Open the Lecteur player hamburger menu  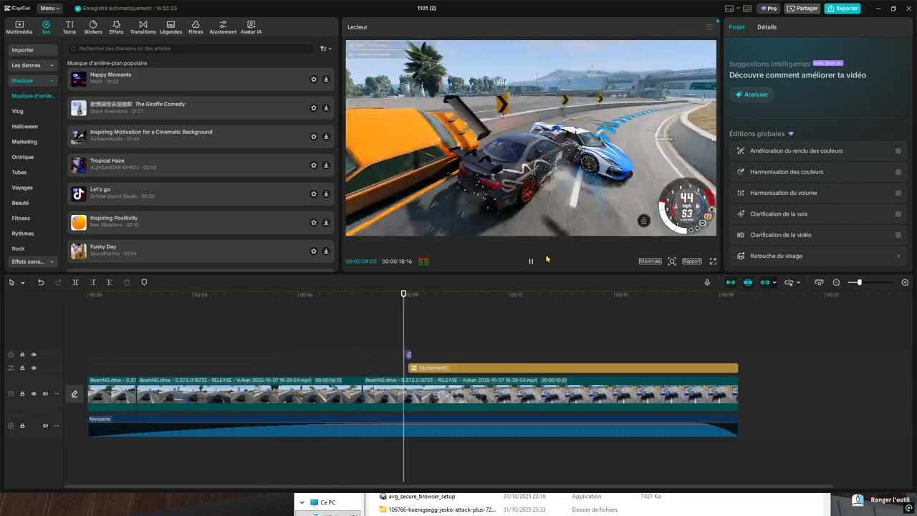tap(709, 27)
